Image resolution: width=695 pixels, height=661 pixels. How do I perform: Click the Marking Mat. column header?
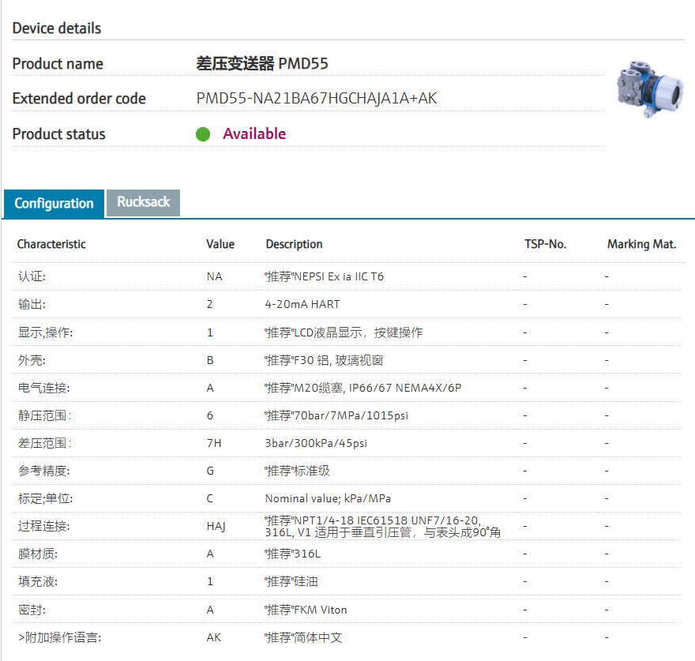[x=641, y=244]
